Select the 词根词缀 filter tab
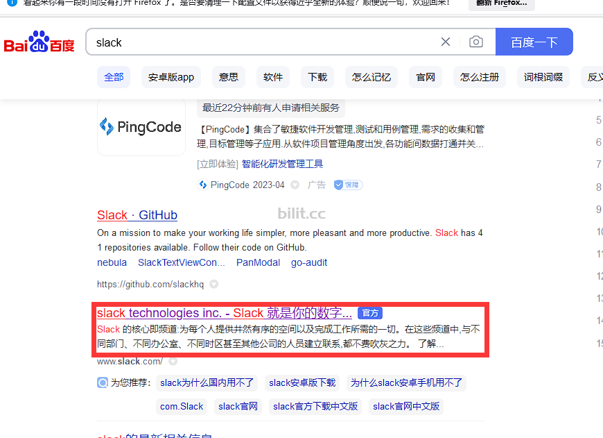Image resolution: width=603 pixels, height=438 pixels. point(543,78)
